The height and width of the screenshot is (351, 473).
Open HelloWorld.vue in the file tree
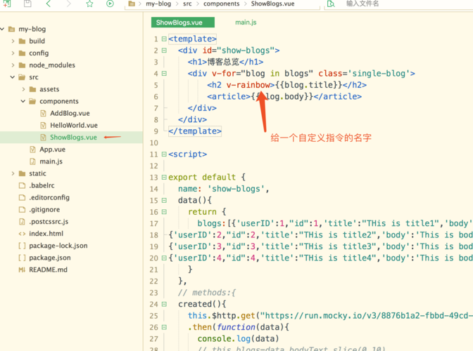(x=74, y=125)
